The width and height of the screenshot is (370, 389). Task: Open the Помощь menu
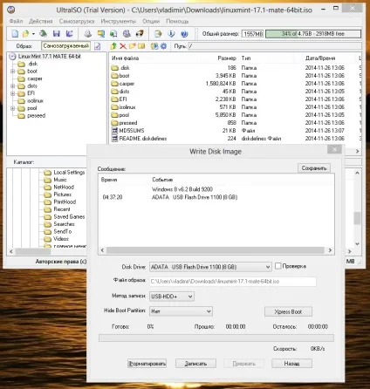[x=177, y=21]
